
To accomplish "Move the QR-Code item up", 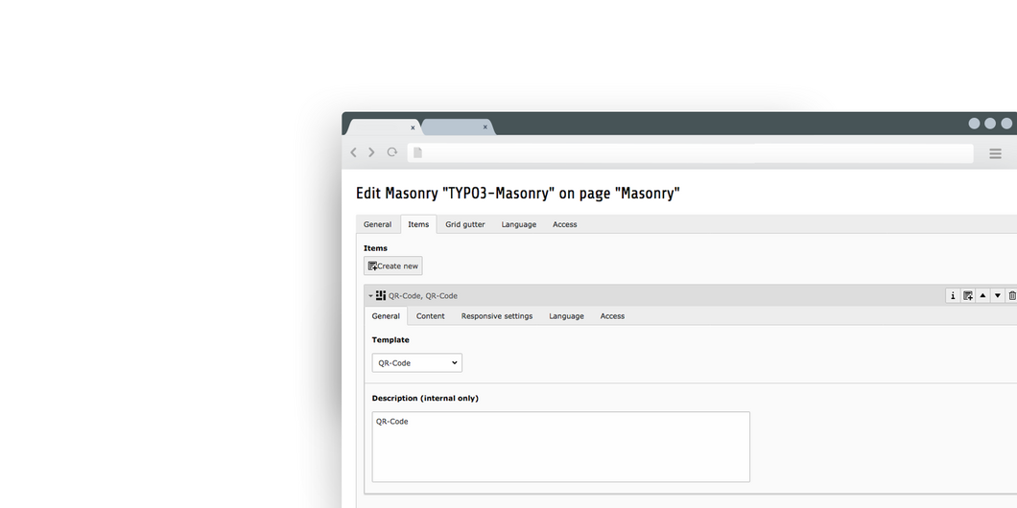I will click(x=982, y=296).
